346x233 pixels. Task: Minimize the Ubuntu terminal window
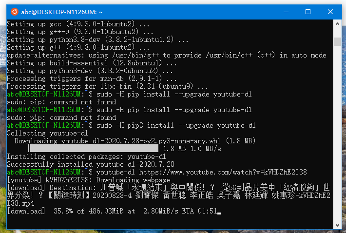click(286, 12)
